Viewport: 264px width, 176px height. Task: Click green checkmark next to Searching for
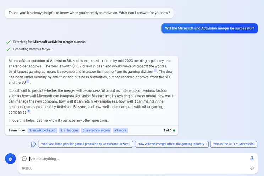(x=8, y=42)
